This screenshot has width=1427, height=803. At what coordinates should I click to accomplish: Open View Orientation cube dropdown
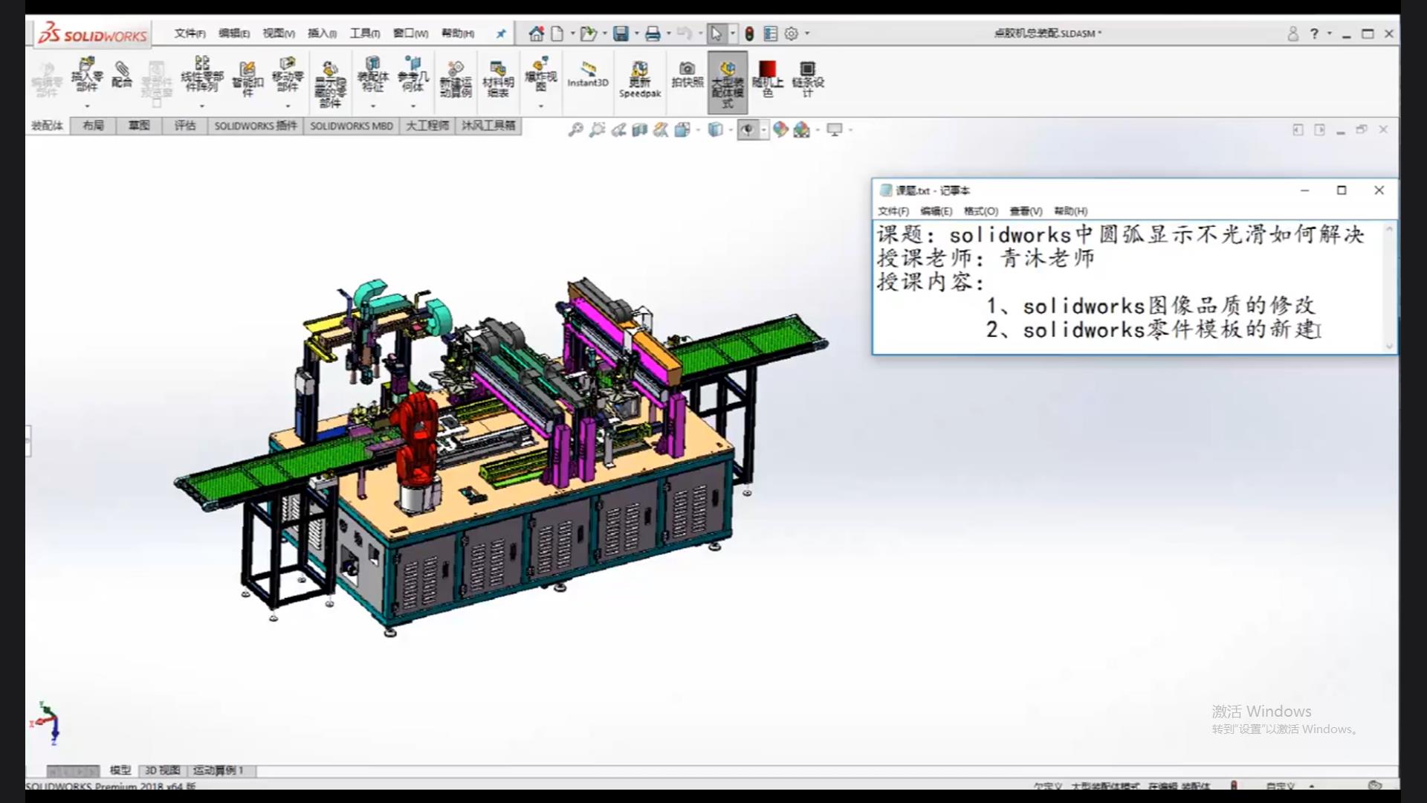pyautogui.click(x=698, y=130)
